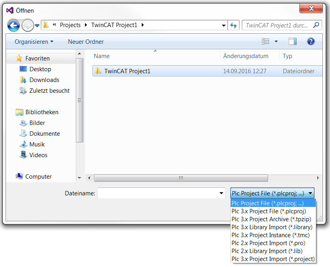Screen dimensions: 330x267
Task: Click navigation pane scroll down arrow
Action: (79, 178)
